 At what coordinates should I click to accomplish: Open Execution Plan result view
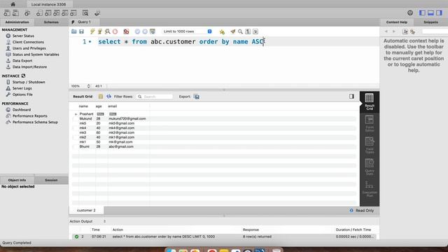coord(370,188)
